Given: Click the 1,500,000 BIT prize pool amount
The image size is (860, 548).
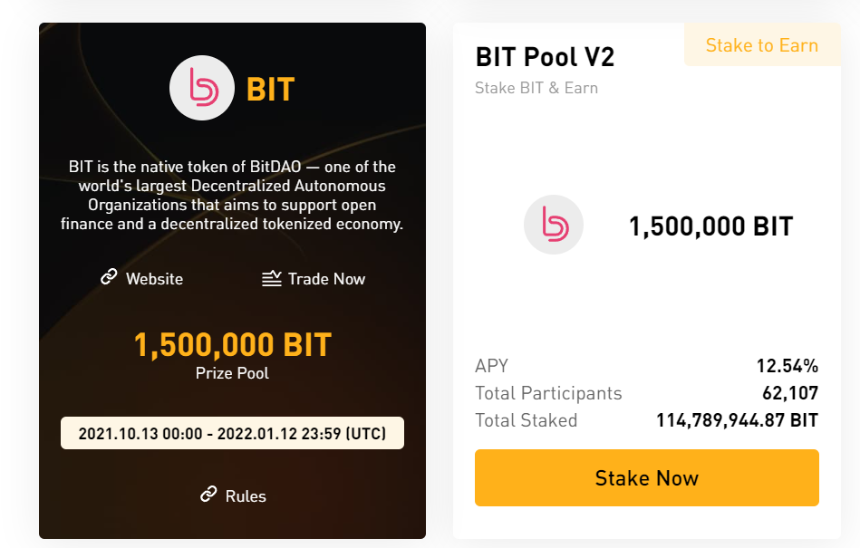Looking at the screenshot, I should (232, 345).
